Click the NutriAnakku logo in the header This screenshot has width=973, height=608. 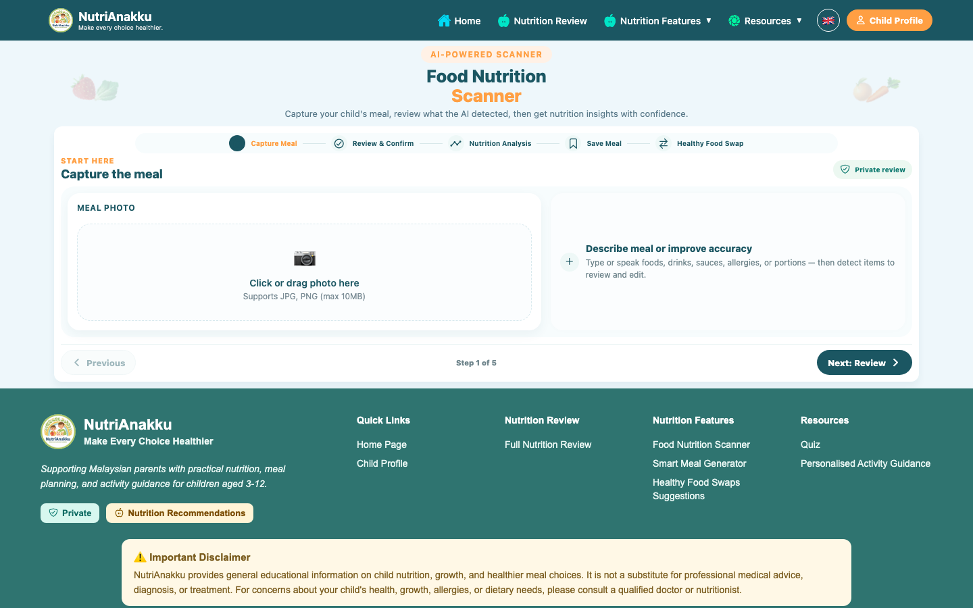pos(61,20)
